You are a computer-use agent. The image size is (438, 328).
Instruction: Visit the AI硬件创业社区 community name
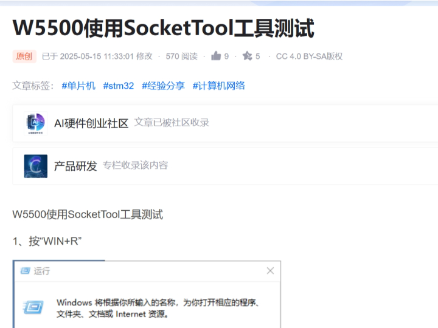tap(91, 123)
